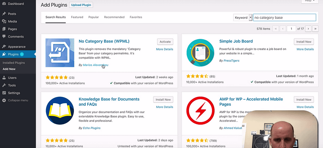Open More Details for No Category Base
The image size is (323, 148).
164,49
